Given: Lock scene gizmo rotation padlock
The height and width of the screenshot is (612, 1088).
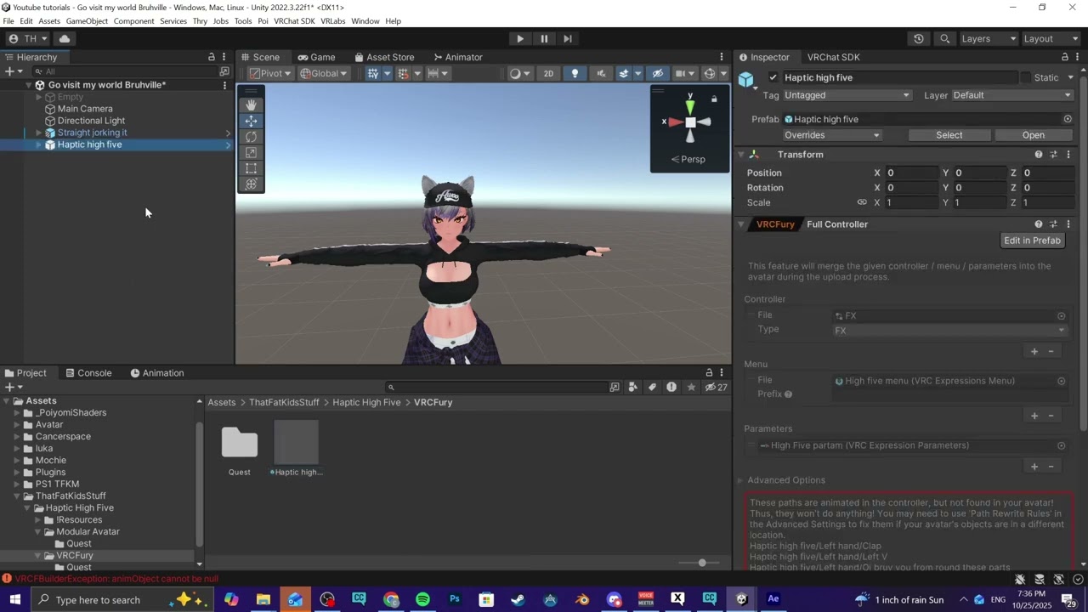Looking at the screenshot, I should click(x=714, y=99).
